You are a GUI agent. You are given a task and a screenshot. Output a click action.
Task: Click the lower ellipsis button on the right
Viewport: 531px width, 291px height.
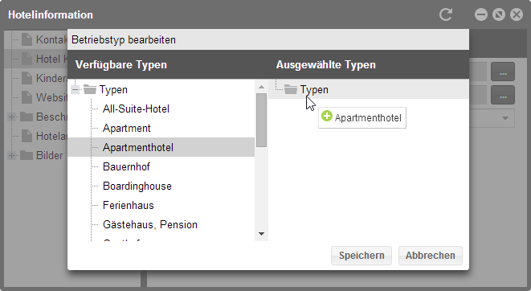[x=503, y=95]
